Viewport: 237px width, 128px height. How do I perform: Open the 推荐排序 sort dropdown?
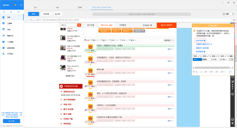(x=169, y=40)
